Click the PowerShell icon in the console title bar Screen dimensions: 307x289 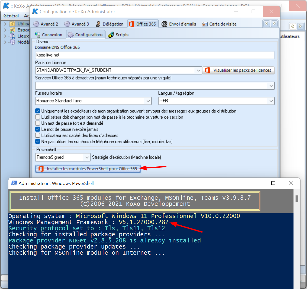(x=14, y=183)
